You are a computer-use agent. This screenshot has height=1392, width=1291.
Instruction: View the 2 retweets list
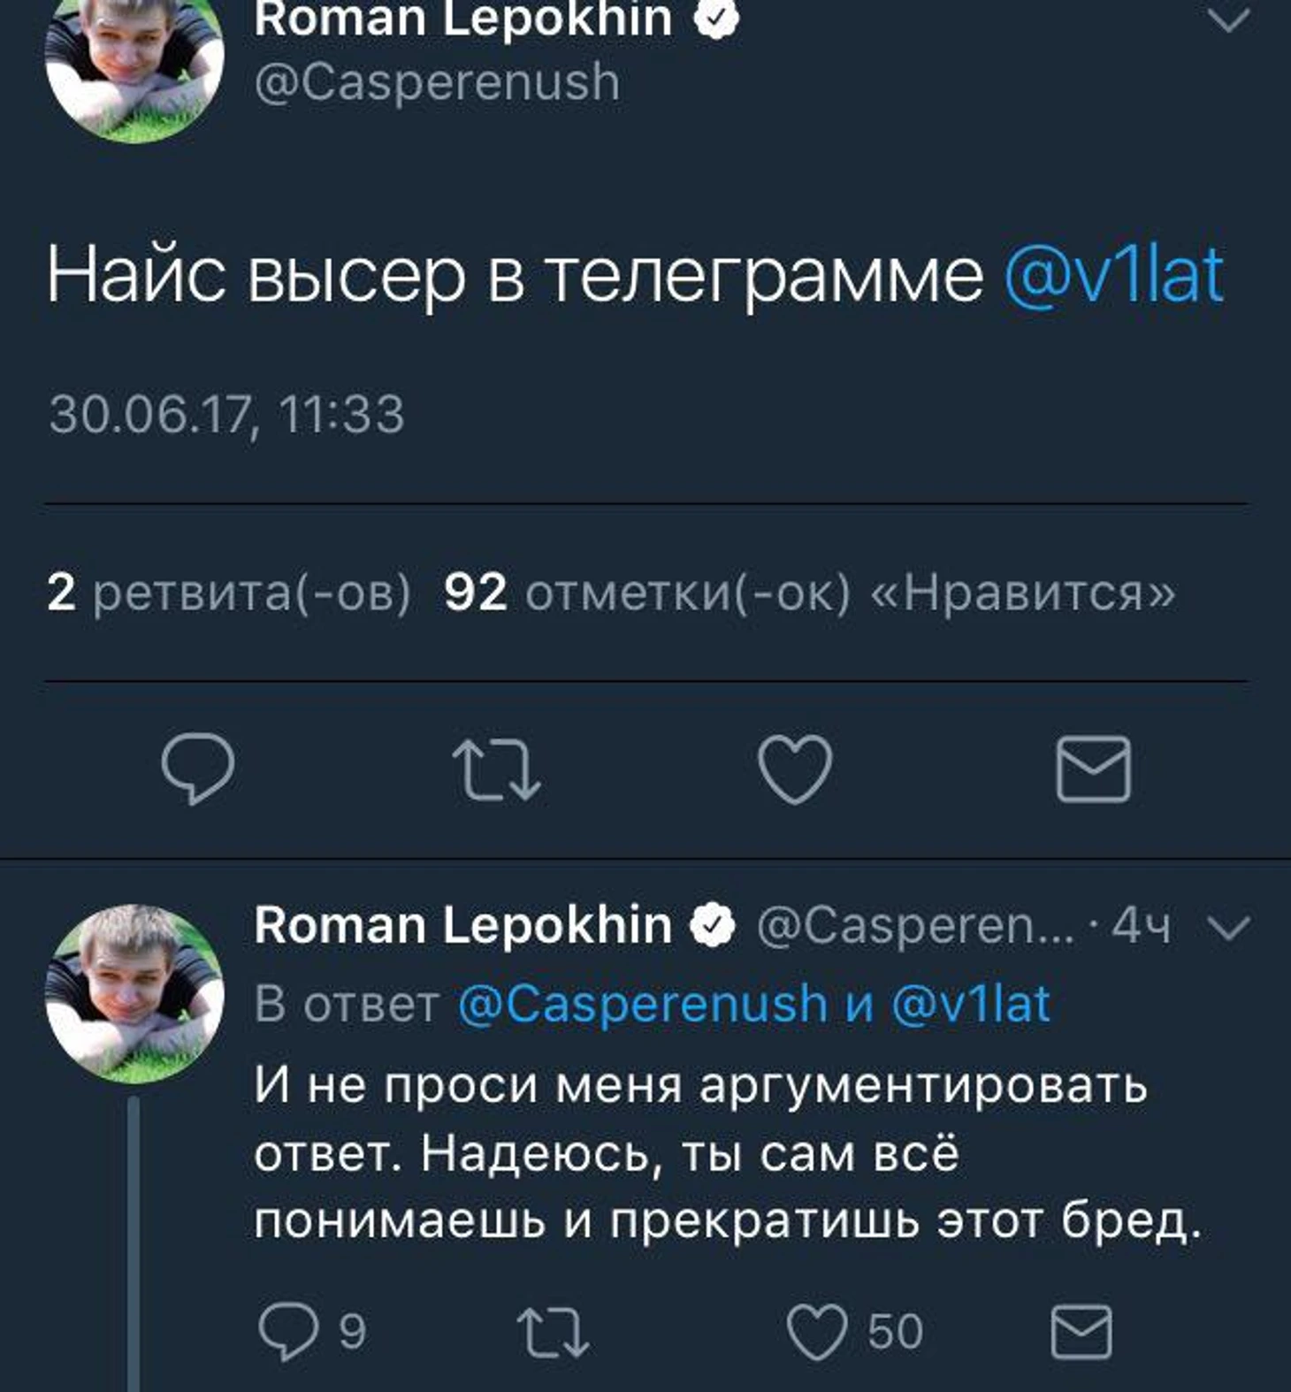click(x=229, y=593)
